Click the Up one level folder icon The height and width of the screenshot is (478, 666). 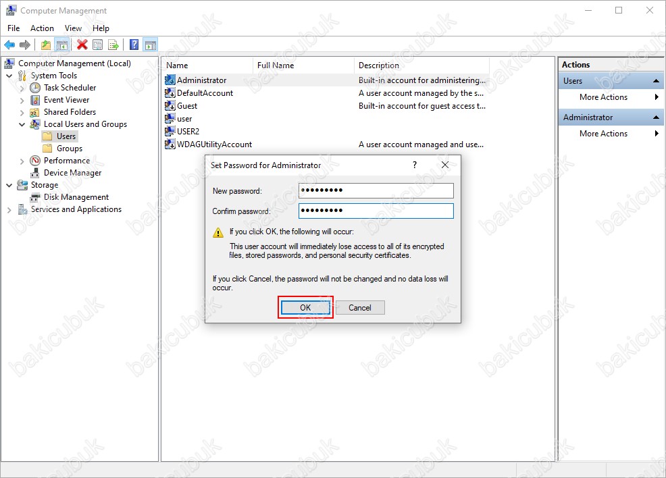pyautogui.click(x=46, y=45)
